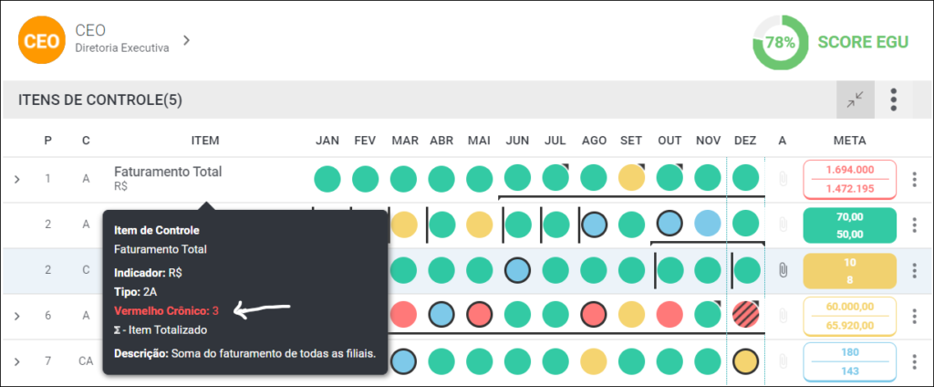934x387 pixels.
Task: Open options menu for 70,00 meta row
Action: 914,225
